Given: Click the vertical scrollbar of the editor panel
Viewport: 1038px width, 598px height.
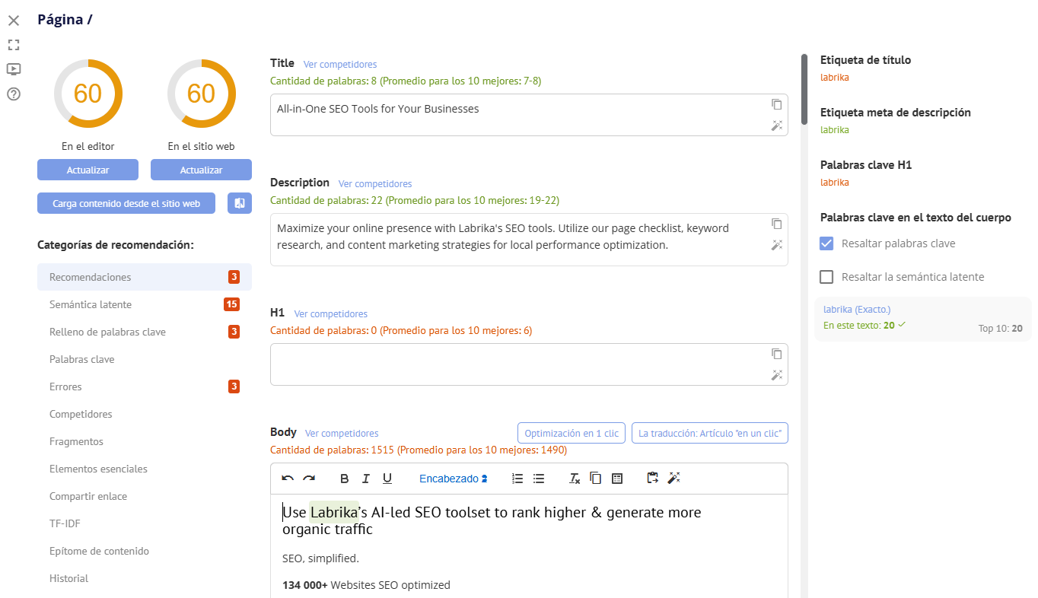Looking at the screenshot, I should click(804, 90).
